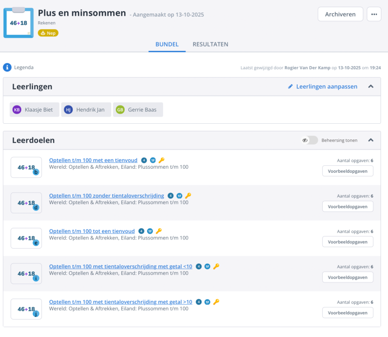
Task: Click the Nep label badge
Action: 48,33
